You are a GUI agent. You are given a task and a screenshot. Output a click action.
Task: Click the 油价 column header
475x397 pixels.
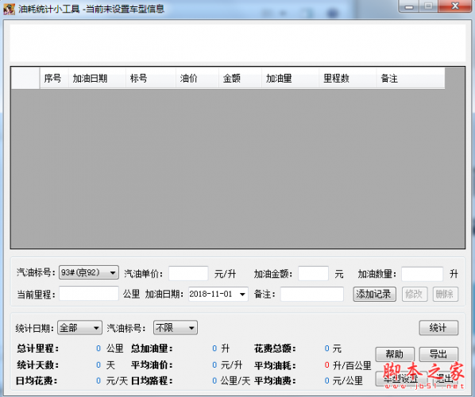[x=197, y=78]
